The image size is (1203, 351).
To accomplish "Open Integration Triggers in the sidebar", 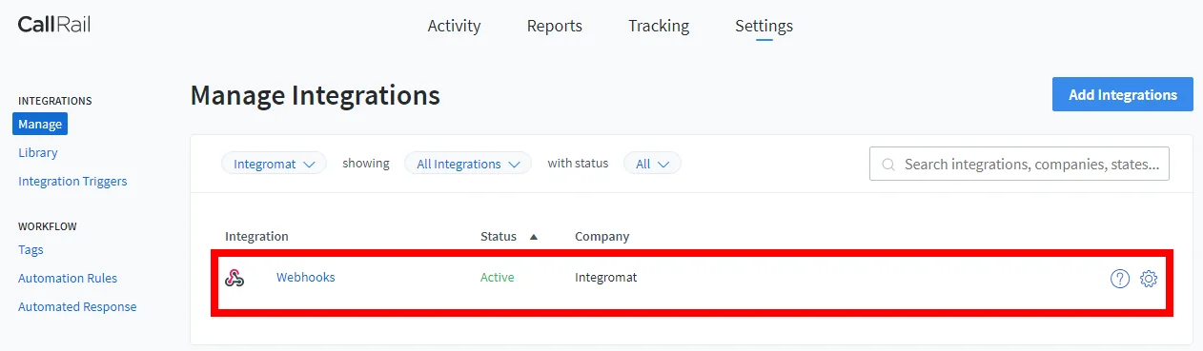I will tap(72, 181).
